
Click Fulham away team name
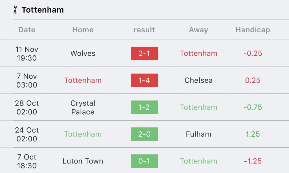pos(198,134)
